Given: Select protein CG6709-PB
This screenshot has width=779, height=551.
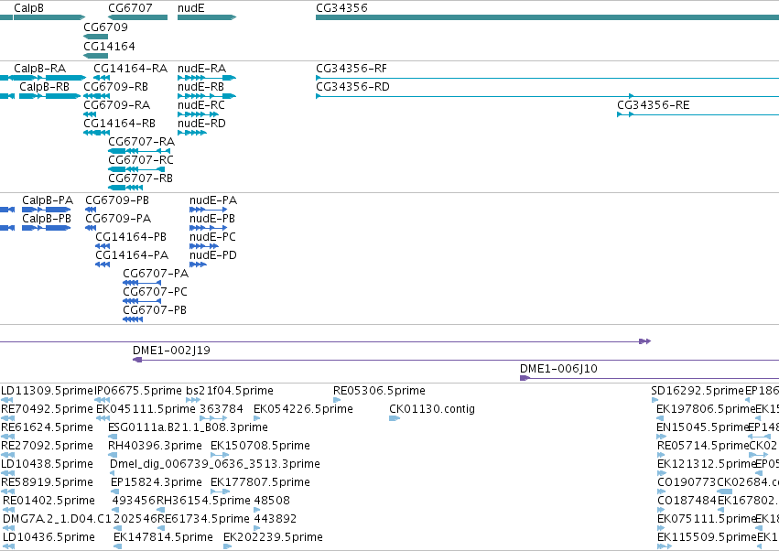Looking at the screenshot, I should coord(91,210).
